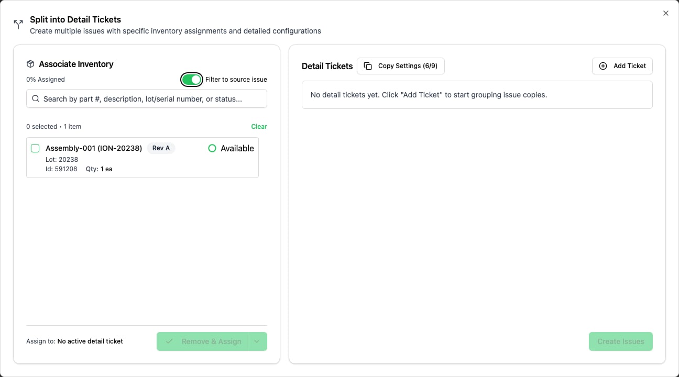Click the No active detail ticket text

90,341
